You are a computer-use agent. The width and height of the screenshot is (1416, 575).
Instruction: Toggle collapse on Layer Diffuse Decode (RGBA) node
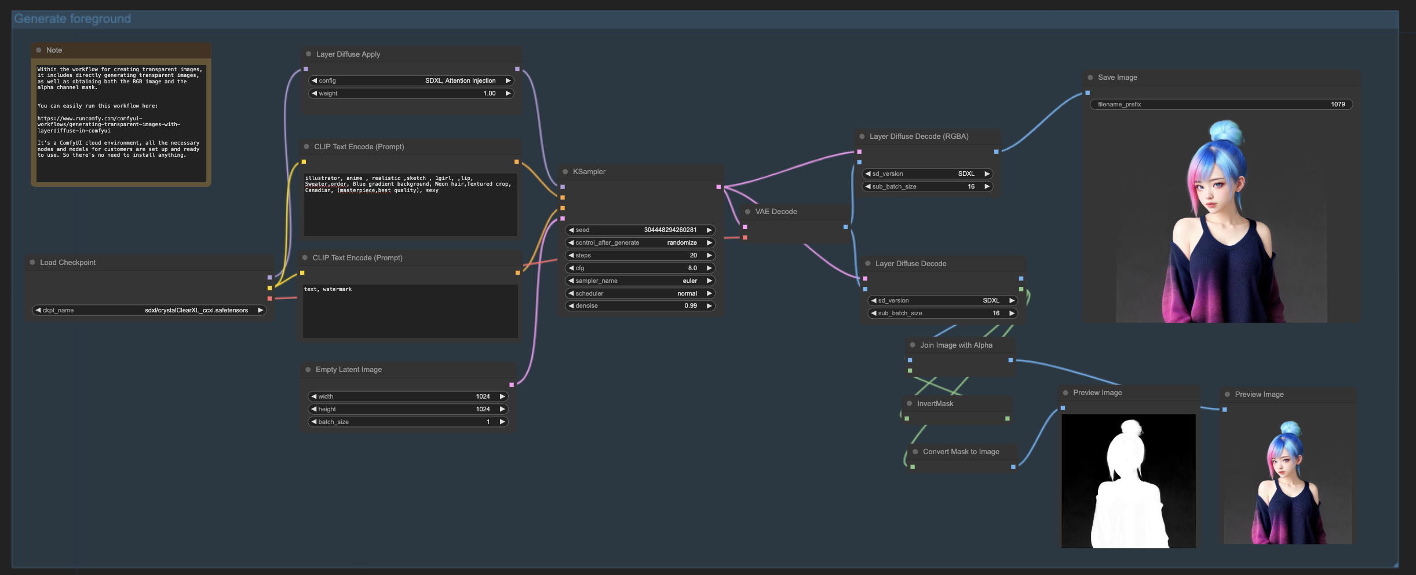[862, 137]
